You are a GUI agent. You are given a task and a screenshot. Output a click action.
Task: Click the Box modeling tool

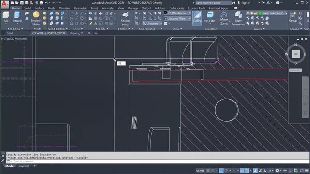[6, 17]
